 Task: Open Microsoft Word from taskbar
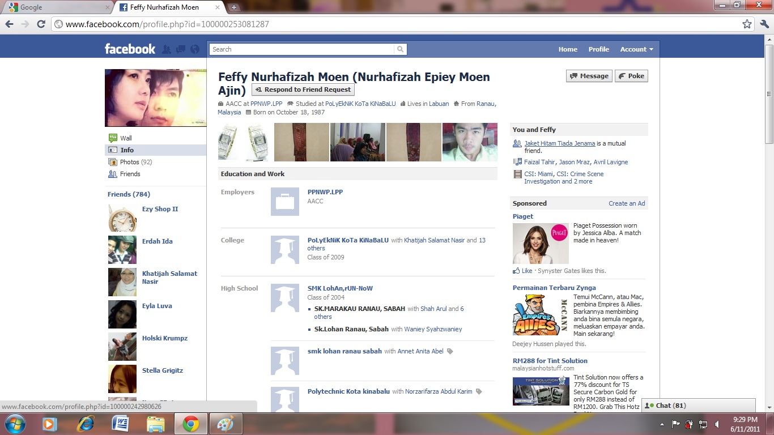coord(121,424)
